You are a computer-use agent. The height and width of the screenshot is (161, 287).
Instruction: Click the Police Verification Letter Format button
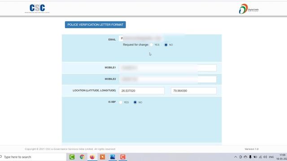pyautogui.click(x=95, y=25)
